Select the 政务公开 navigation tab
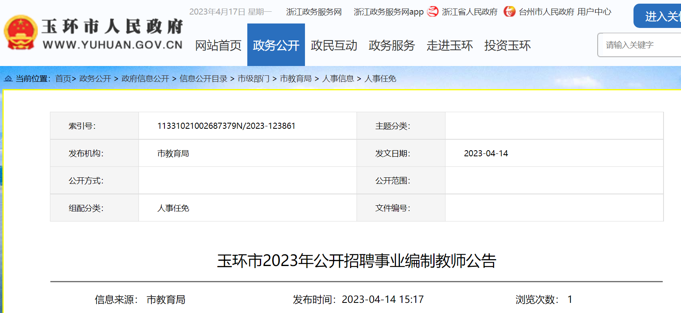Image resolution: width=681 pixels, height=313 pixels. (x=276, y=45)
